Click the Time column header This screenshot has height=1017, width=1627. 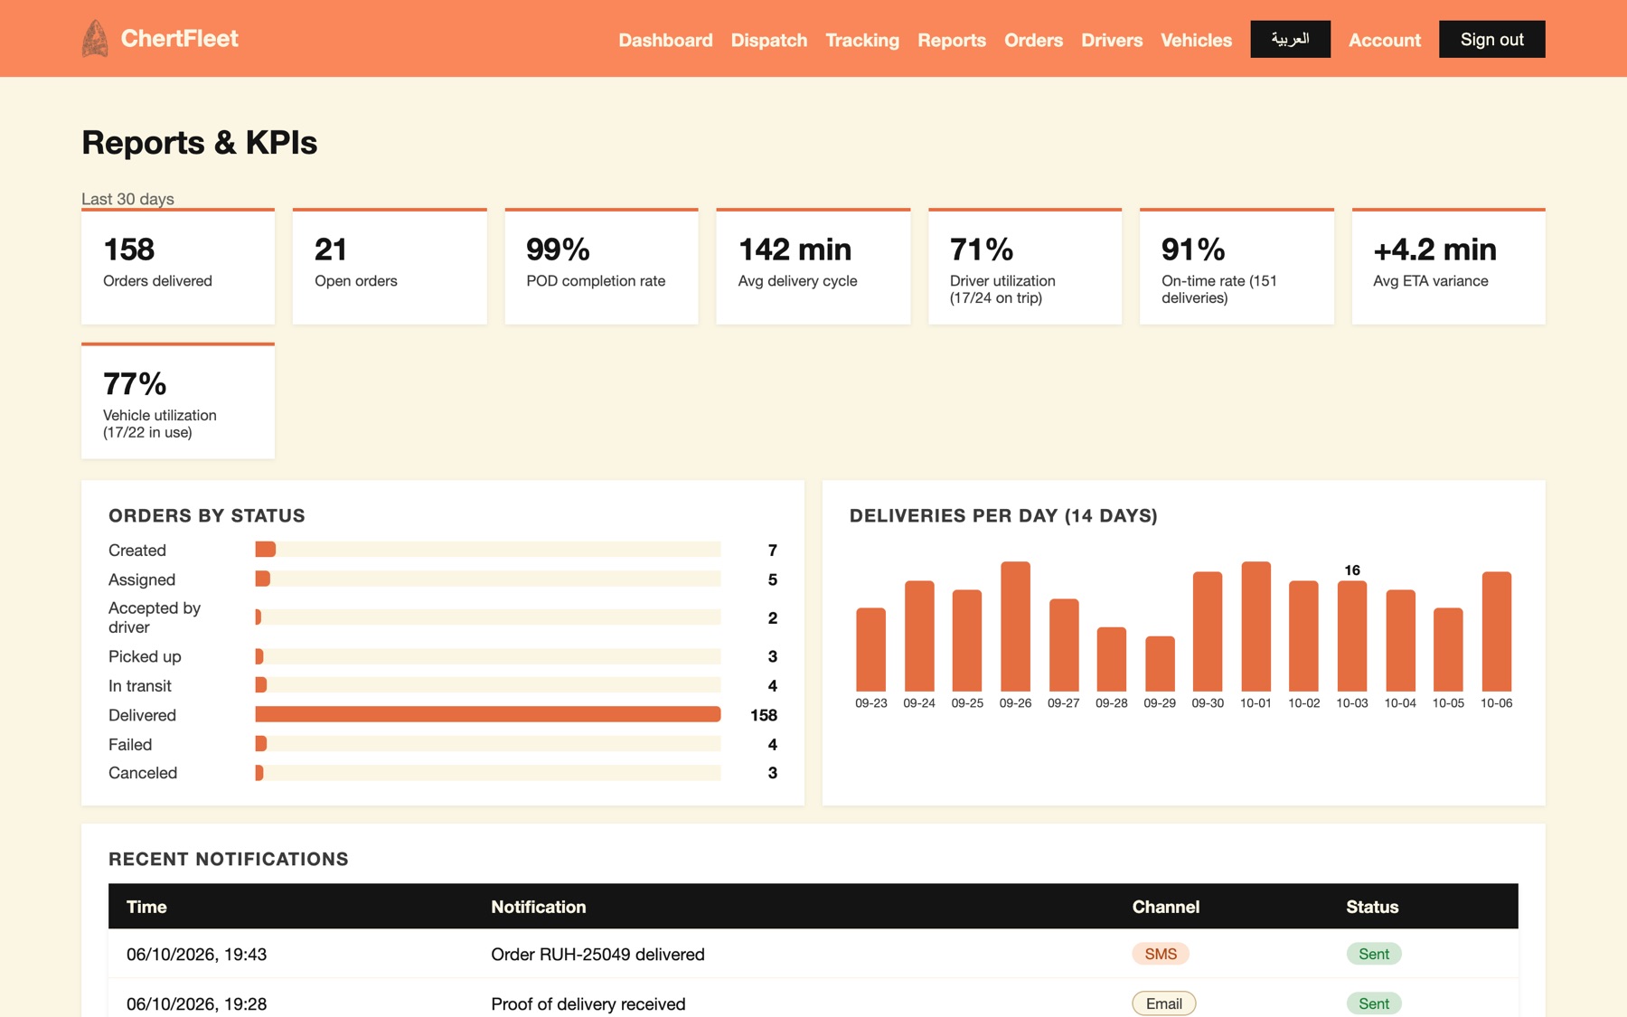(146, 907)
